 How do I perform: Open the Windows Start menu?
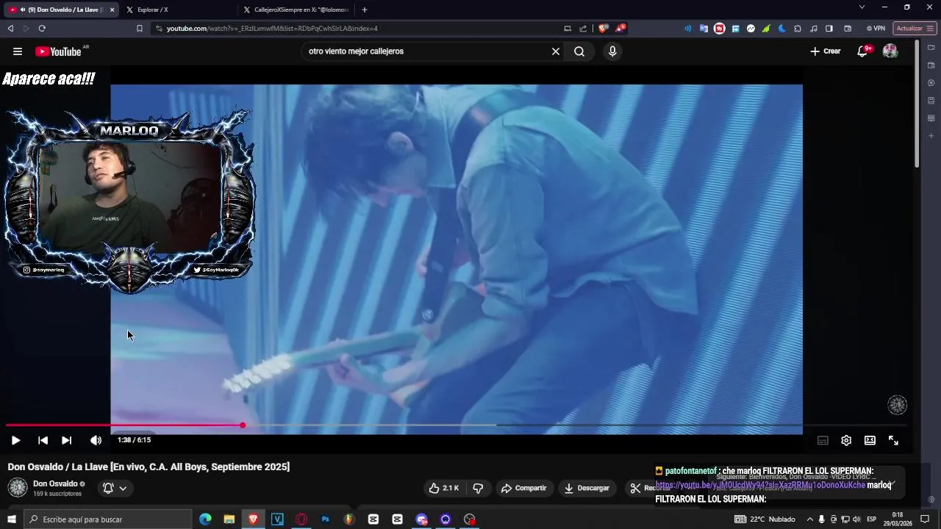[x=12, y=519]
